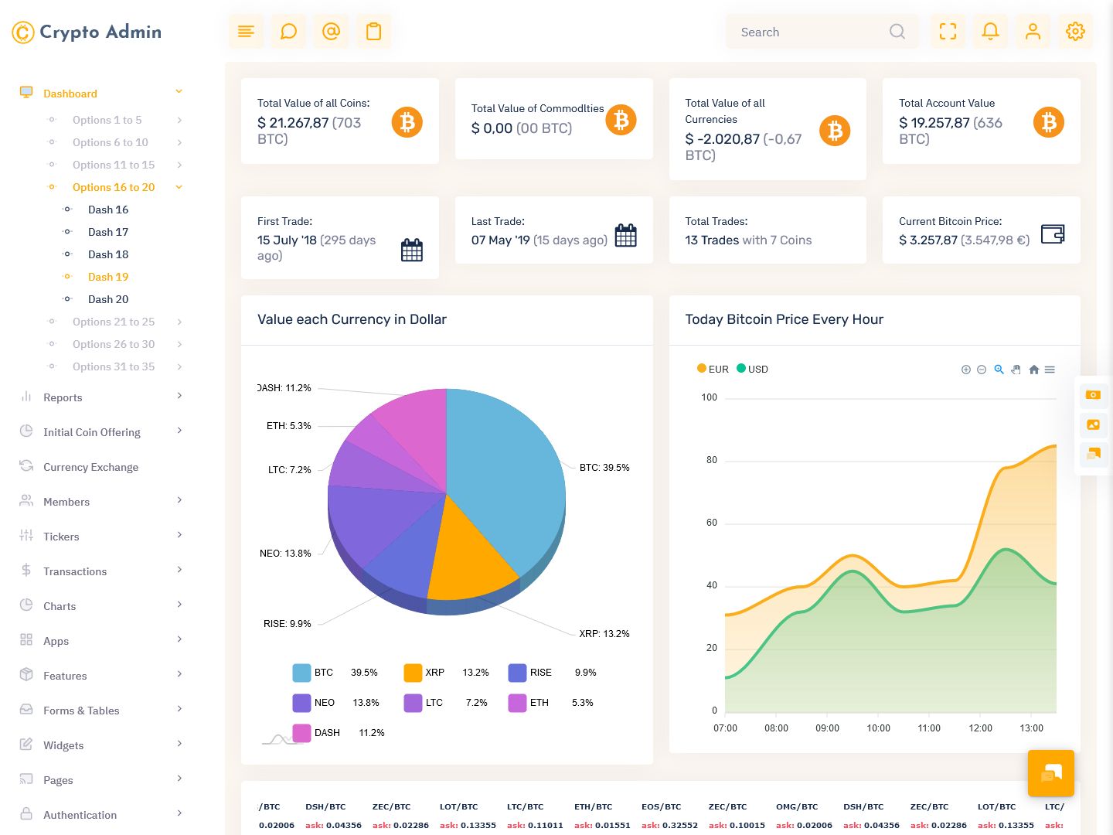Open Dash 17 page
Image resolution: width=1113 pixels, height=835 pixels.
[x=108, y=232]
